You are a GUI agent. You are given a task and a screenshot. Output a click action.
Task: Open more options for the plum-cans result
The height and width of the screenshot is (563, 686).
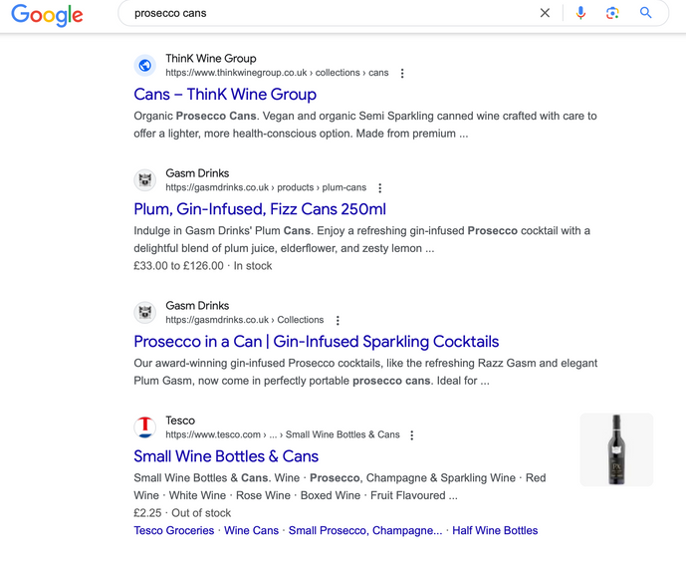pos(380,188)
